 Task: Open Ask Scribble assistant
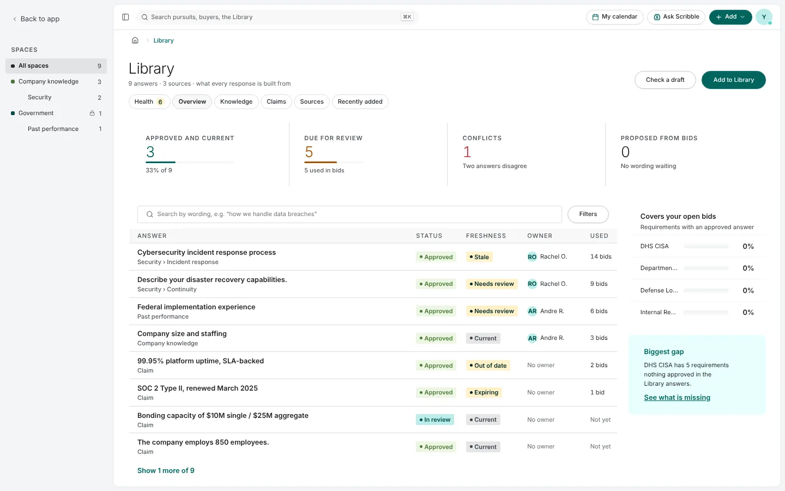[x=677, y=17]
